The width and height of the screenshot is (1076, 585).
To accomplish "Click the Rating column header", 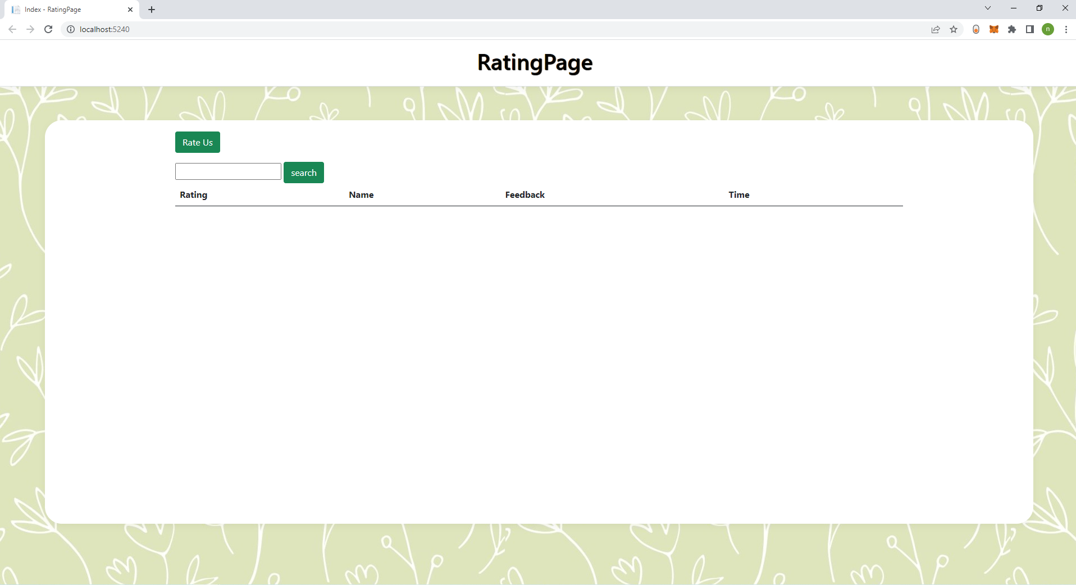I will pos(193,195).
